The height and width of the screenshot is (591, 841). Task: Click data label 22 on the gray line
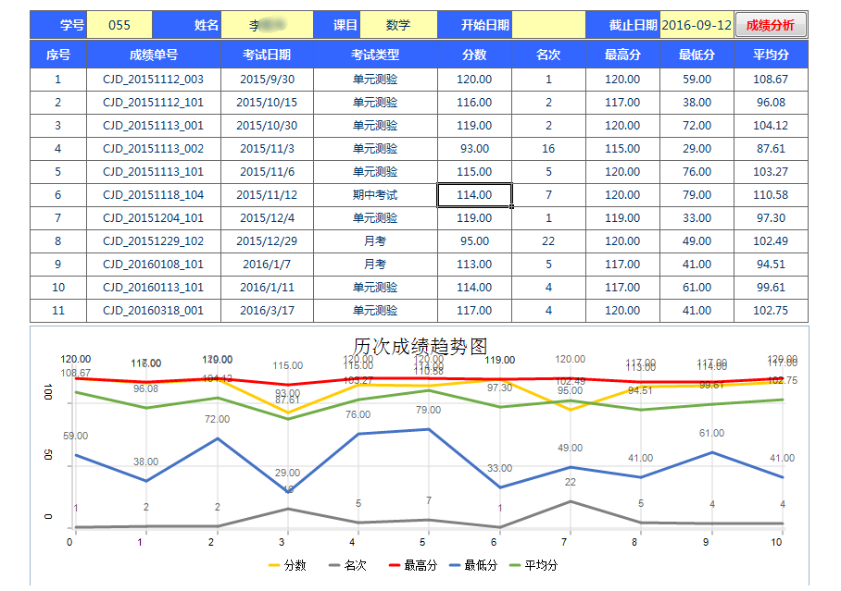(x=571, y=482)
